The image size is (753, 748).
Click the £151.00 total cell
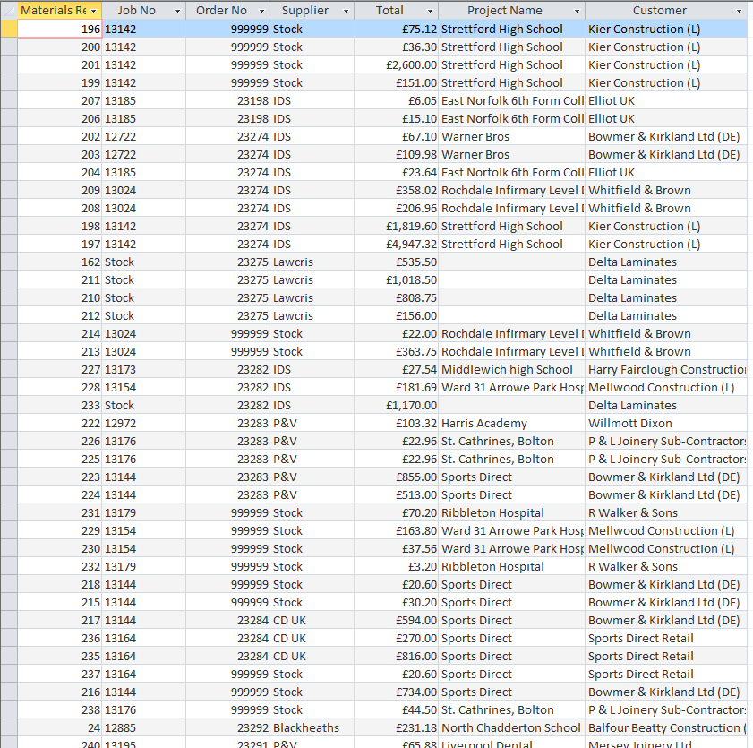[x=396, y=82]
